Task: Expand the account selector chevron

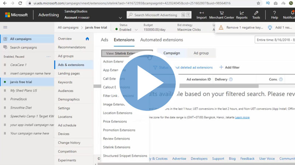Action: (x=120, y=18)
